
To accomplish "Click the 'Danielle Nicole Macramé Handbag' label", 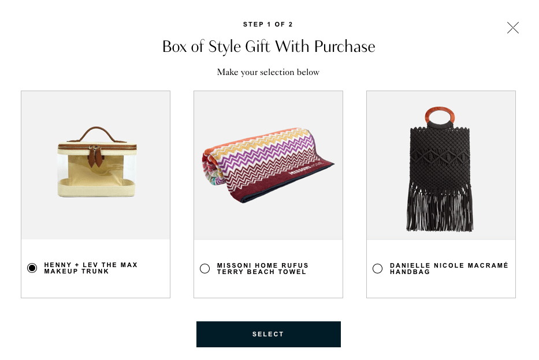I will (x=449, y=269).
